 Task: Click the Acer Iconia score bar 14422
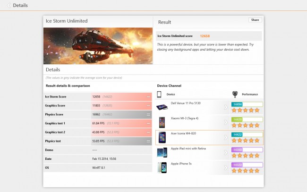(247, 134)
